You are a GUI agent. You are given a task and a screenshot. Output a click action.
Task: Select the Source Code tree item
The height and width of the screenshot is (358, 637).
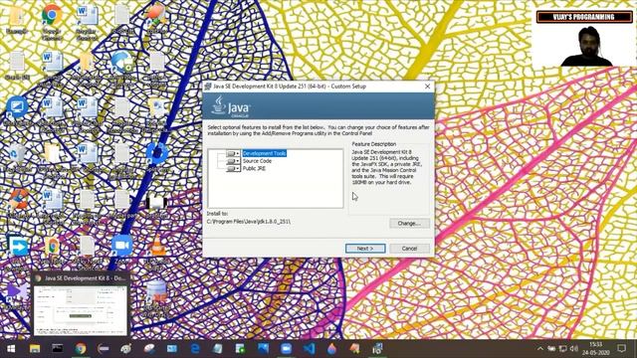pyautogui.click(x=257, y=161)
